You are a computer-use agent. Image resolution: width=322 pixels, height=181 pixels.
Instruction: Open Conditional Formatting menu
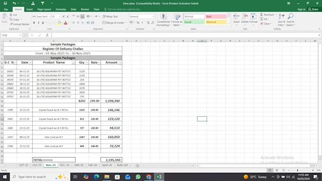tap(163, 20)
